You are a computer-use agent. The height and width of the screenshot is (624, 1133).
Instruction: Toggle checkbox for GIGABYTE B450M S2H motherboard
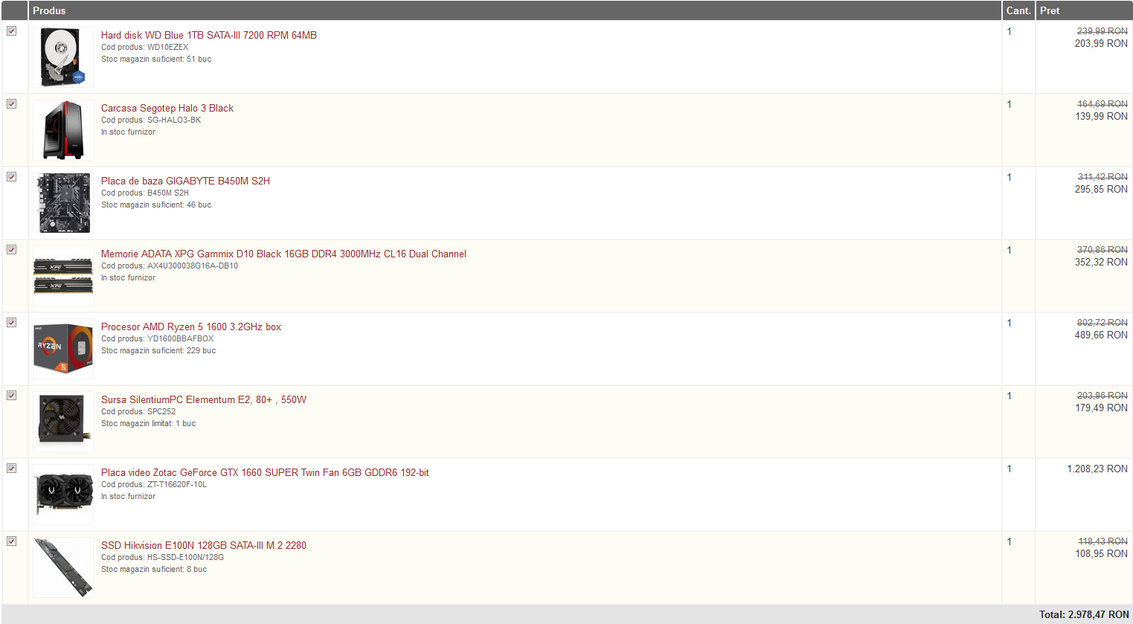11,177
